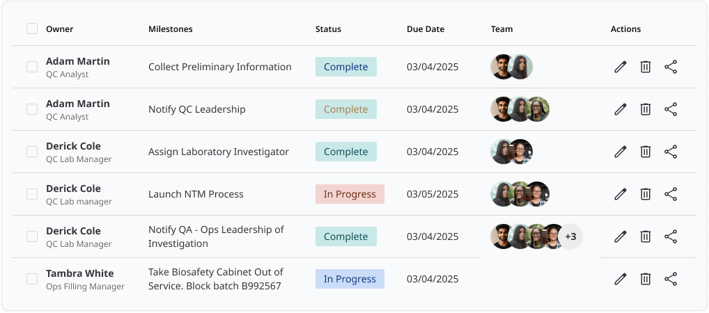Sort by the Due Date column header
The width and height of the screenshot is (709, 313).
tap(426, 29)
